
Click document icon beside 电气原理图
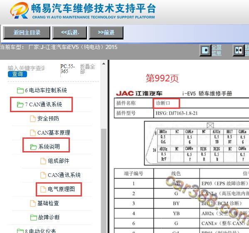pos(43,189)
